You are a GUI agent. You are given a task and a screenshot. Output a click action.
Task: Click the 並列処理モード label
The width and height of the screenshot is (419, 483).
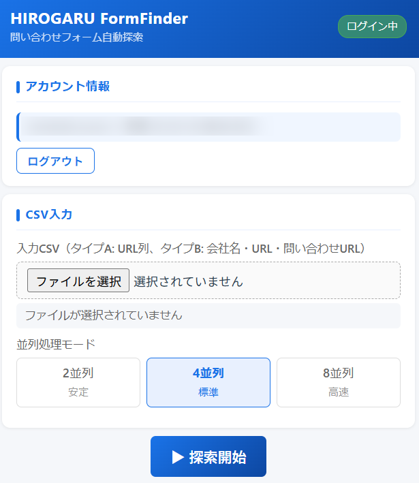56,344
